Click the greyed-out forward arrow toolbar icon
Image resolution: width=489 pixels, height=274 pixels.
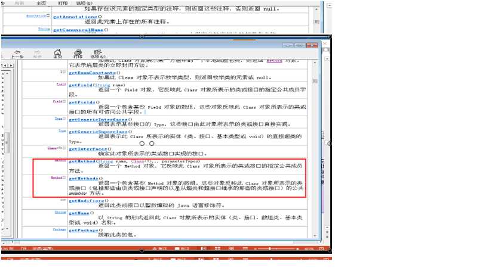[x=38, y=54]
